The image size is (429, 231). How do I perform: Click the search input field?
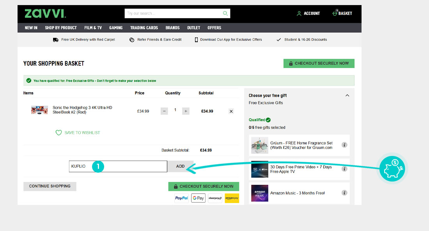point(174,13)
